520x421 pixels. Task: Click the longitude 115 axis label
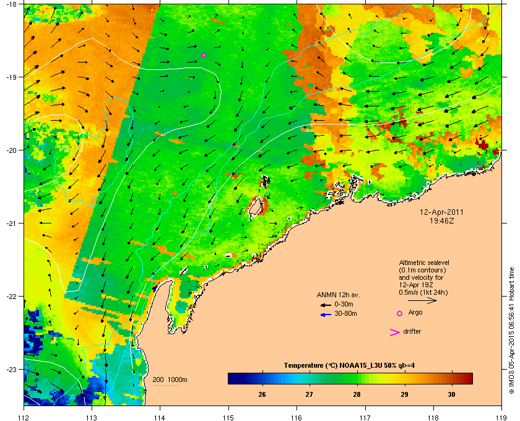[x=228, y=417]
